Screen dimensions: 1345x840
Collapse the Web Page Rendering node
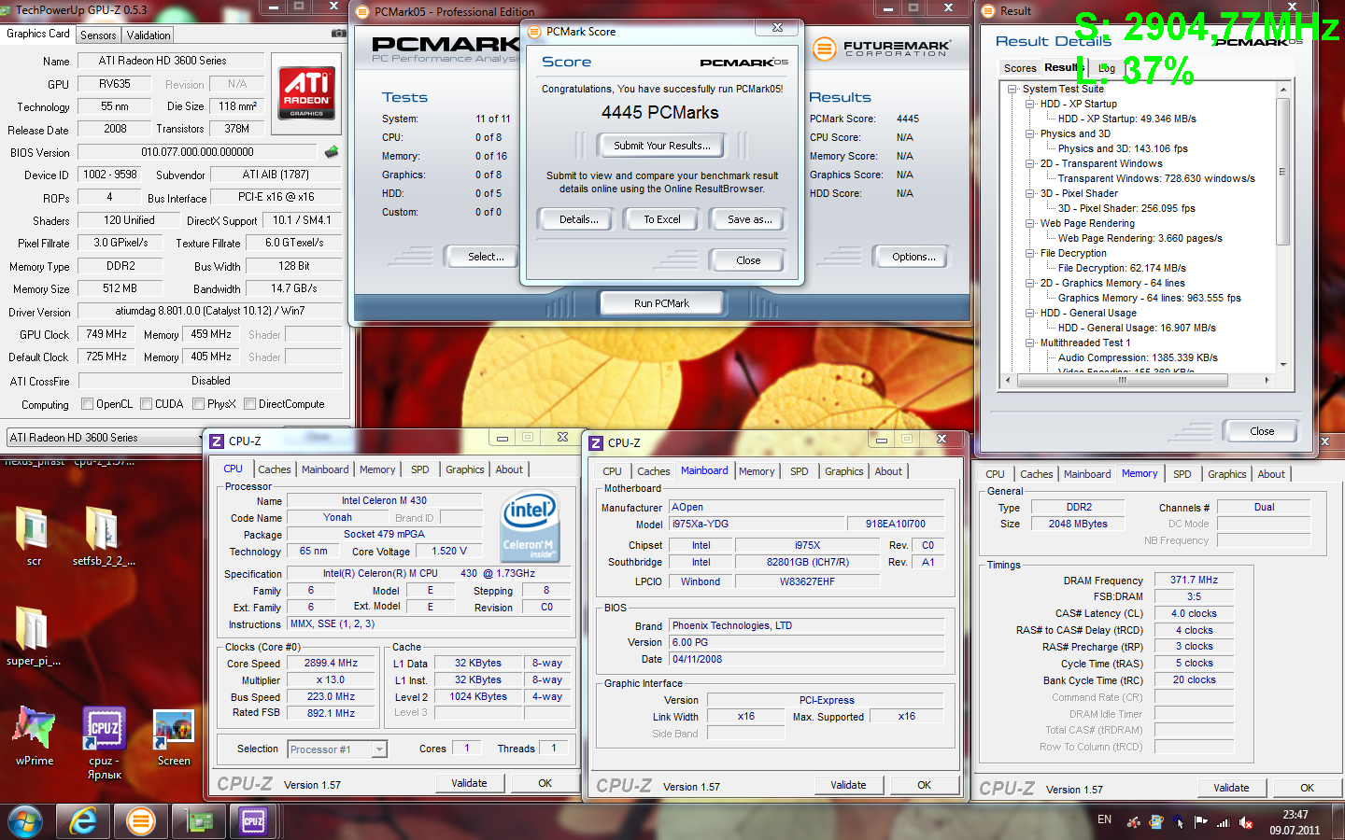tap(1030, 223)
